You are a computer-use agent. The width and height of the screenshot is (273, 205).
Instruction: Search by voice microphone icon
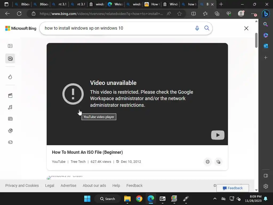pyautogui.click(x=197, y=28)
